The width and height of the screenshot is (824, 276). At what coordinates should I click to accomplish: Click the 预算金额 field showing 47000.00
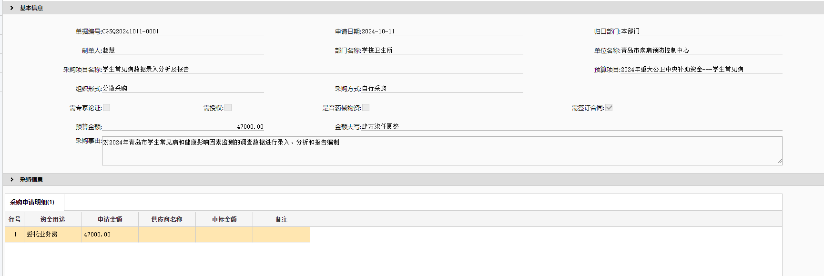[x=183, y=126]
